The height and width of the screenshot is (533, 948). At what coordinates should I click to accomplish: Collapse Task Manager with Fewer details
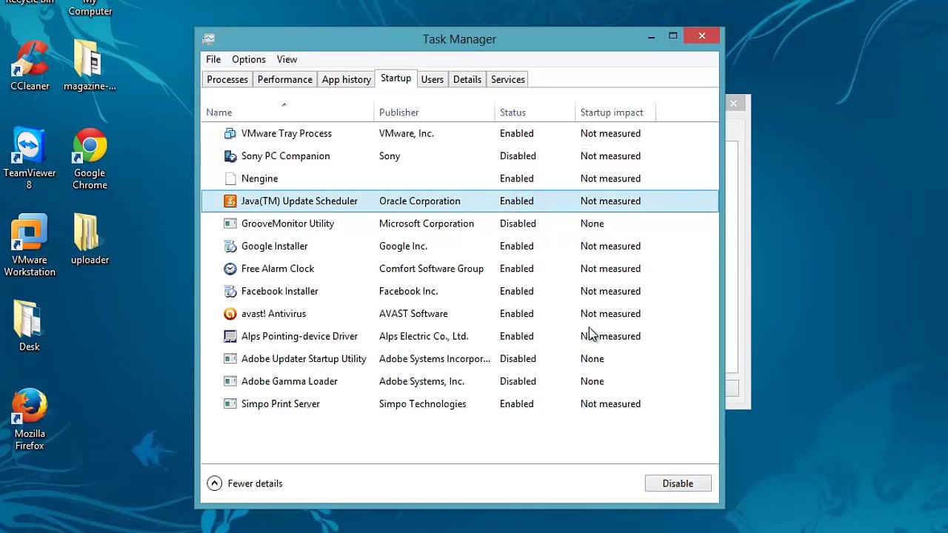pyautogui.click(x=245, y=483)
